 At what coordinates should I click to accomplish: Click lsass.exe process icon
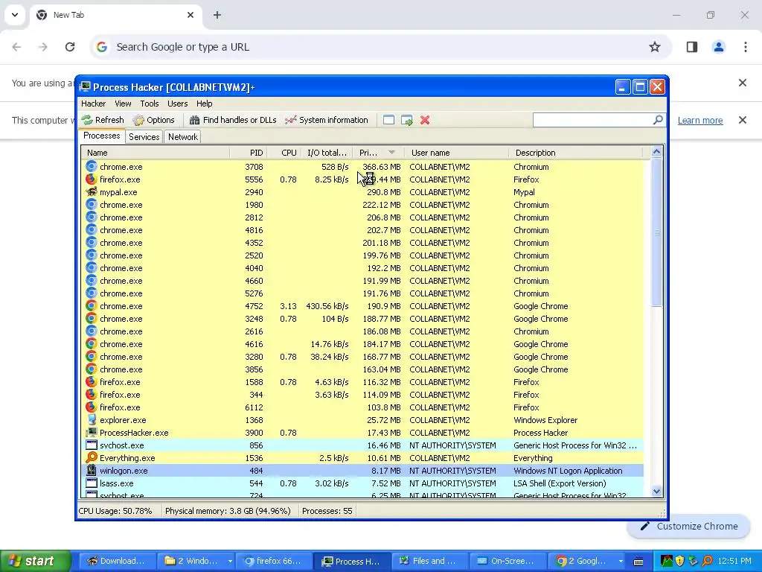pos(91,483)
